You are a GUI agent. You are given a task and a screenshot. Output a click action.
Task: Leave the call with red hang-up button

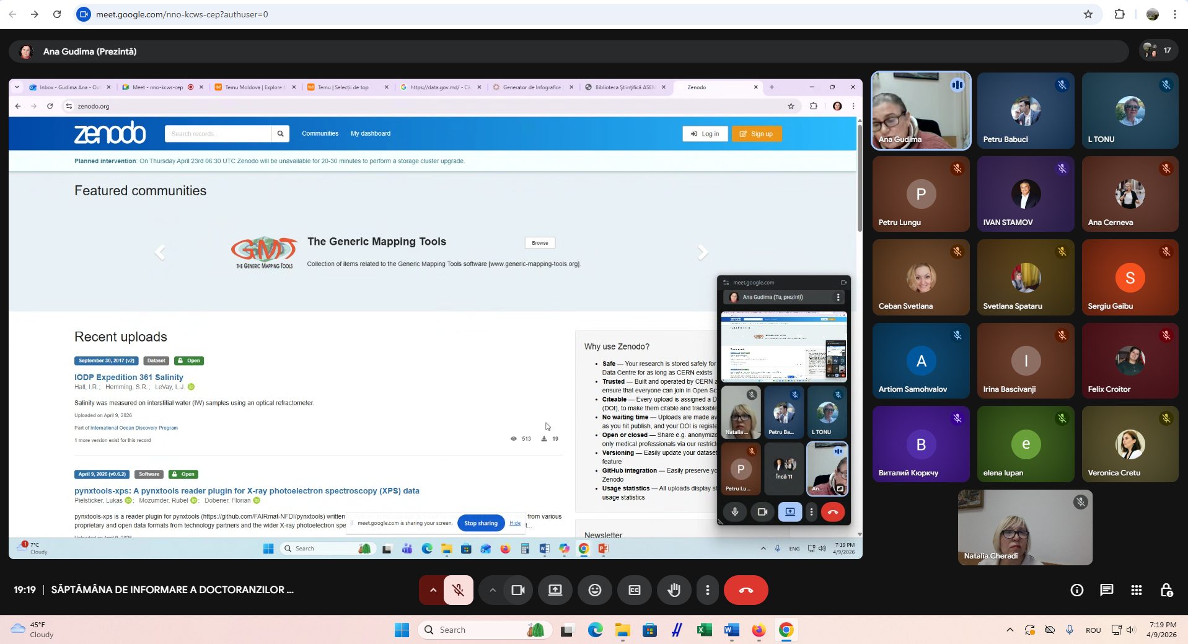[746, 590]
